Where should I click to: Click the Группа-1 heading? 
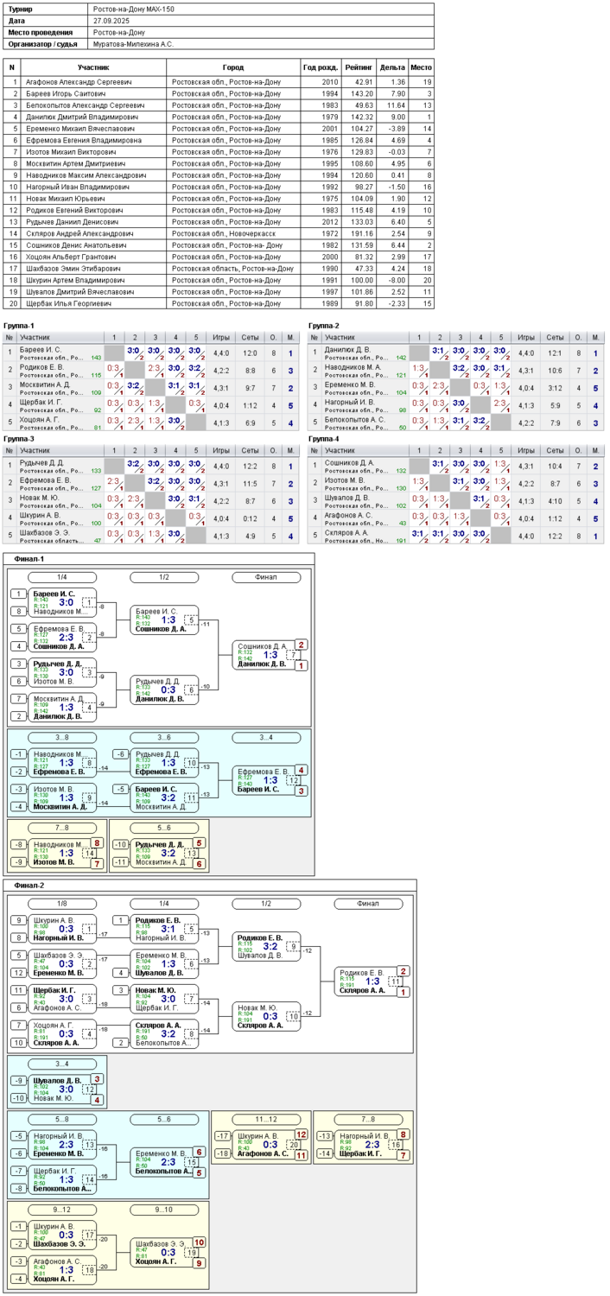pyautogui.click(x=21, y=325)
